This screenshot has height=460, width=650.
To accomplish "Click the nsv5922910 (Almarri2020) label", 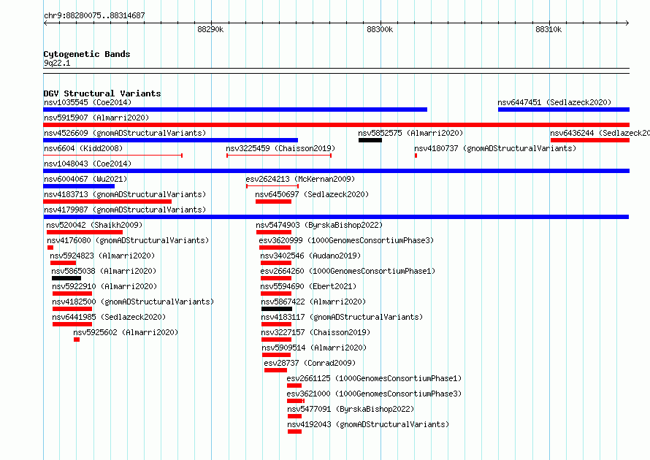I will pyautogui.click(x=104, y=286).
